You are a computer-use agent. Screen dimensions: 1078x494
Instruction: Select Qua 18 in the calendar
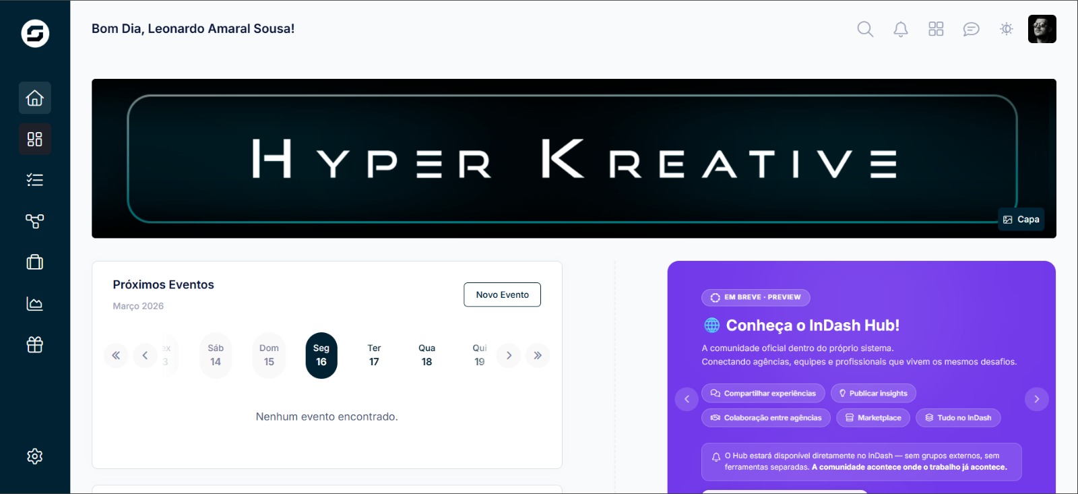click(x=426, y=355)
